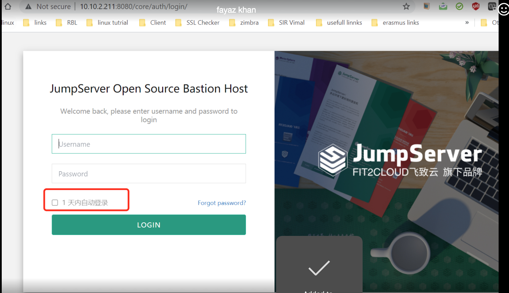Focus the Password input field
The image size is (509, 293).
pyautogui.click(x=149, y=174)
